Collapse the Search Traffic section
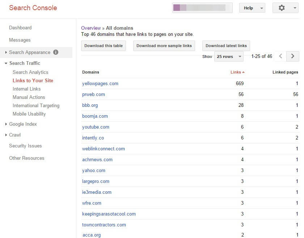The height and width of the screenshot is (238, 304). click(6, 63)
